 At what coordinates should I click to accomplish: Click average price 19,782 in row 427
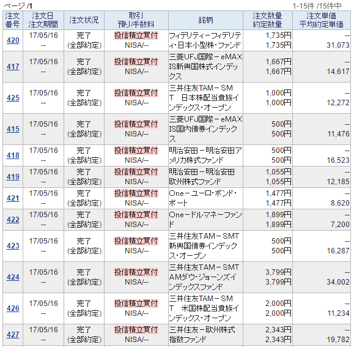(338, 340)
